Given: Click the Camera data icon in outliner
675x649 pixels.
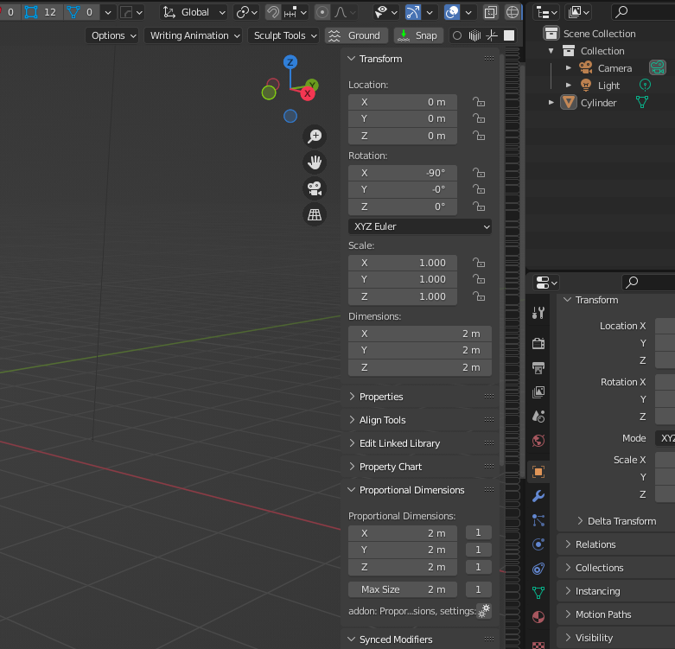Looking at the screenshot, I should pos(658,67).
